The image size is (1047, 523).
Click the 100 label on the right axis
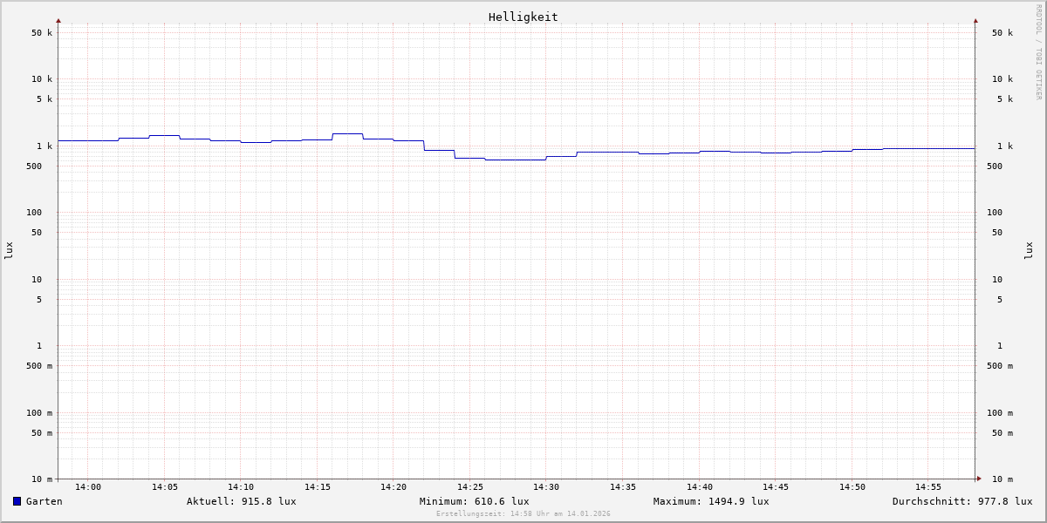tap(995, 213)
